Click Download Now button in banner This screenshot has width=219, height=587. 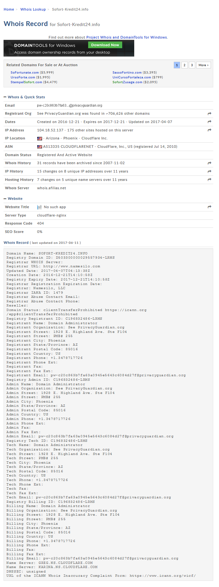tap(105, 45)
